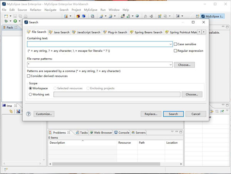Open the Web Browser tab
The image size is (231, 174).
pyautogui.click(x=101, y=133)
